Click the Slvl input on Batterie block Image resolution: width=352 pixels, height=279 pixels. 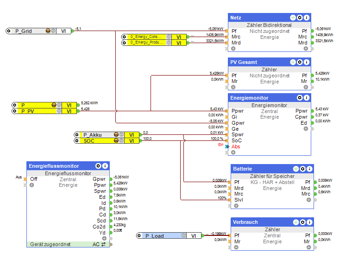239,200
